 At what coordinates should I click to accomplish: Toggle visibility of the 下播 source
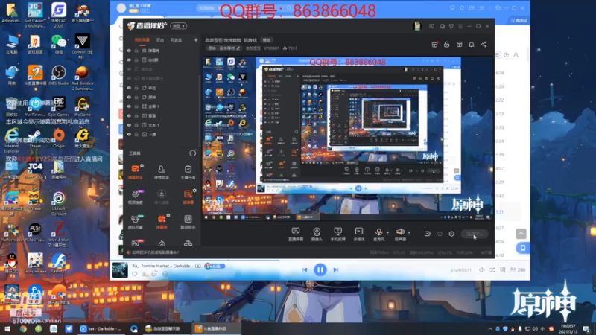point(129,135)
